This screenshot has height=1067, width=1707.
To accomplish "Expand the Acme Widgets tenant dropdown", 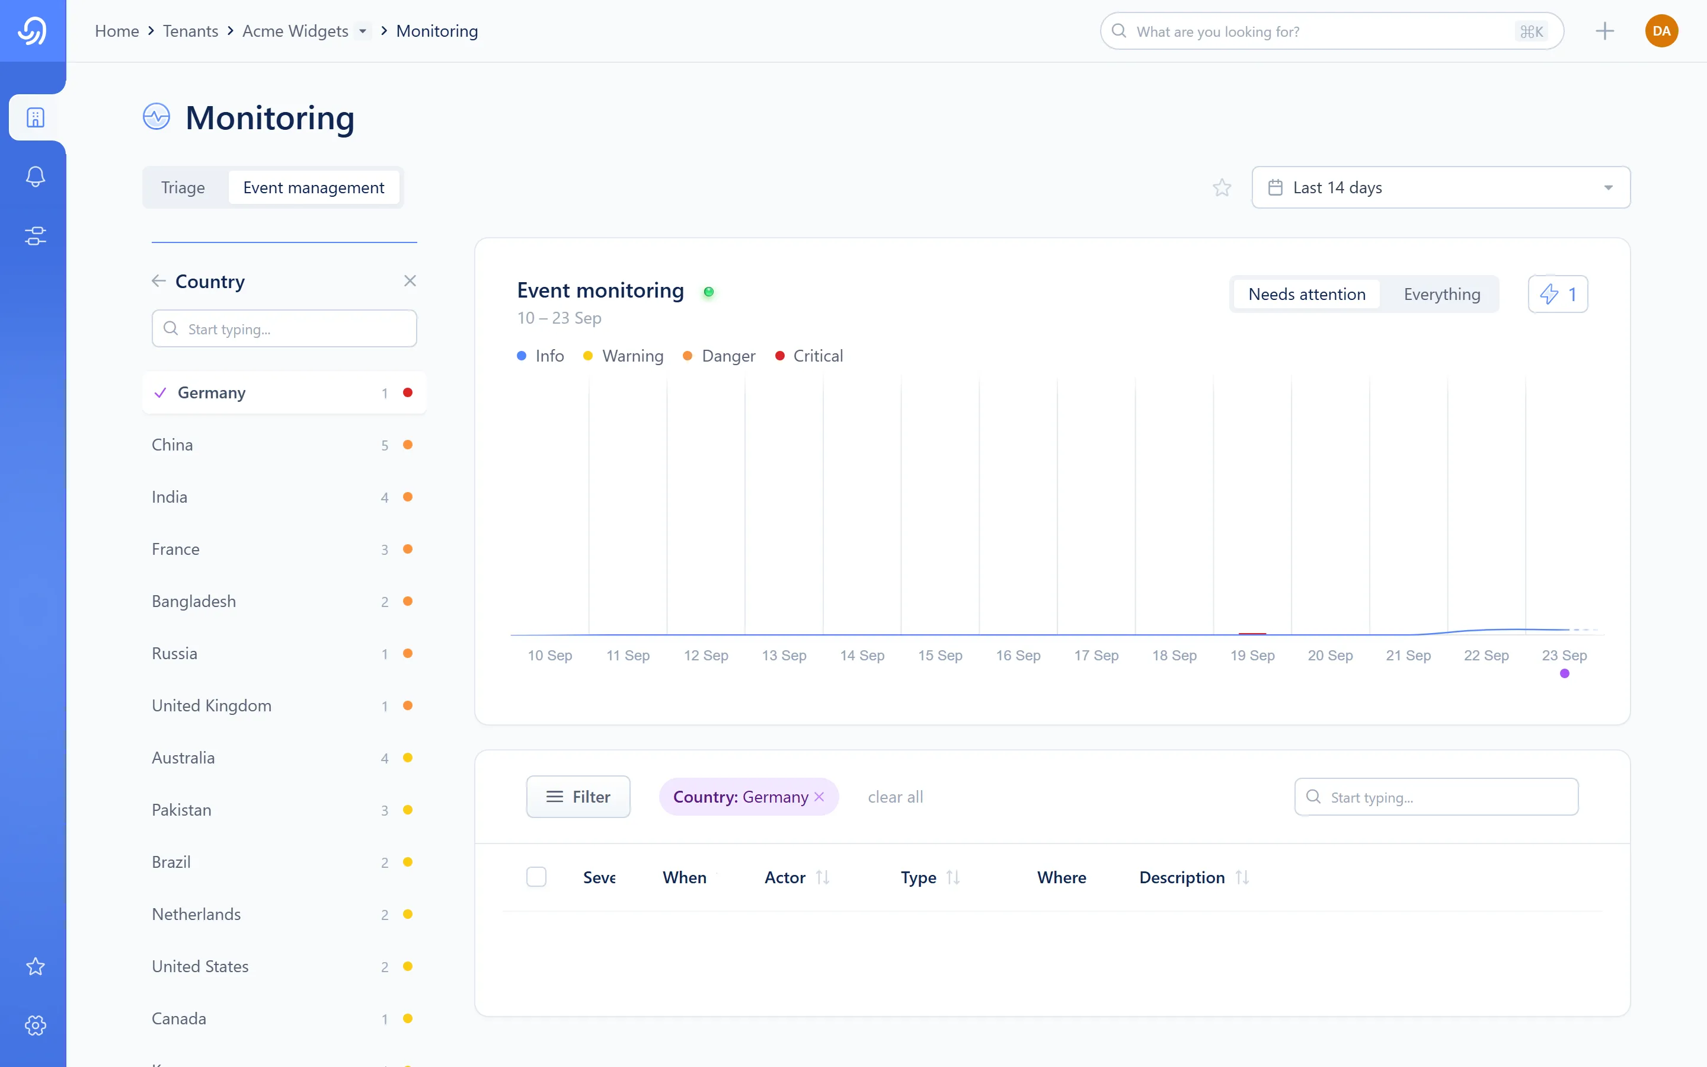I will pyautogui.click(x=363, y=31).
